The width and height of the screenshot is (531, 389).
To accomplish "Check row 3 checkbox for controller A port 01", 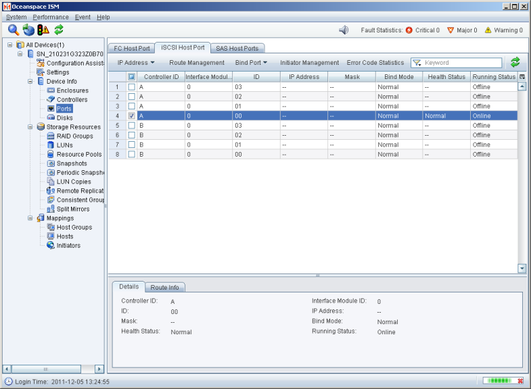I will click(x=132, y=106).
